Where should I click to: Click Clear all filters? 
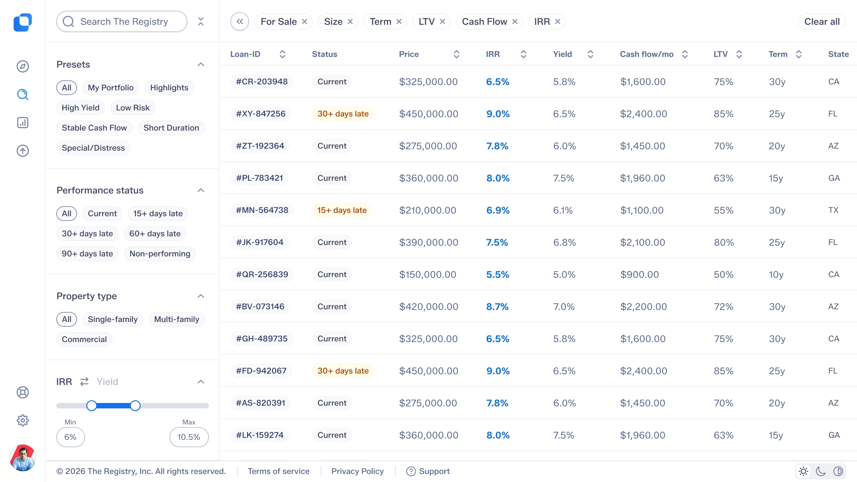822,21
